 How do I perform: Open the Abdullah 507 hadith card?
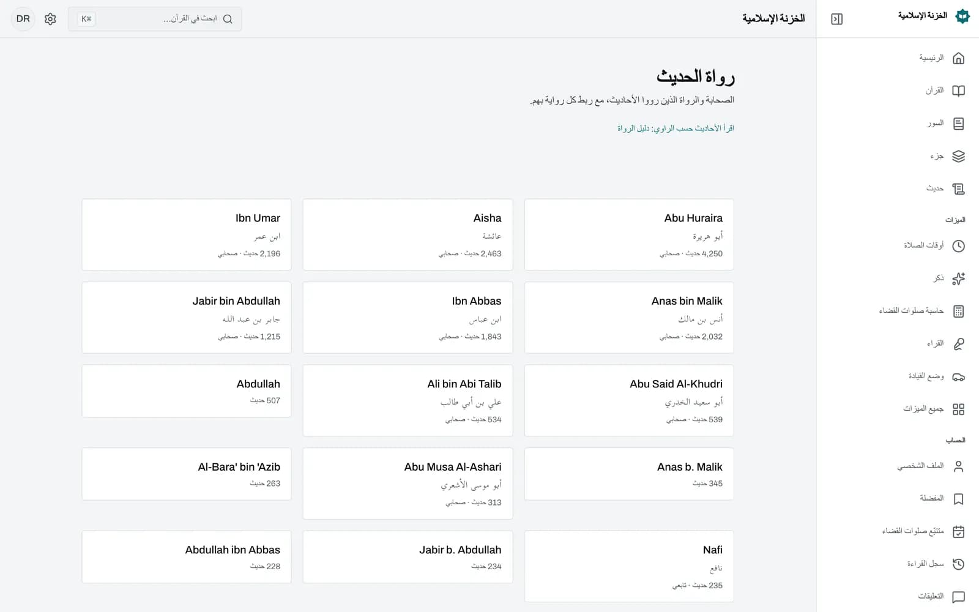187,391
